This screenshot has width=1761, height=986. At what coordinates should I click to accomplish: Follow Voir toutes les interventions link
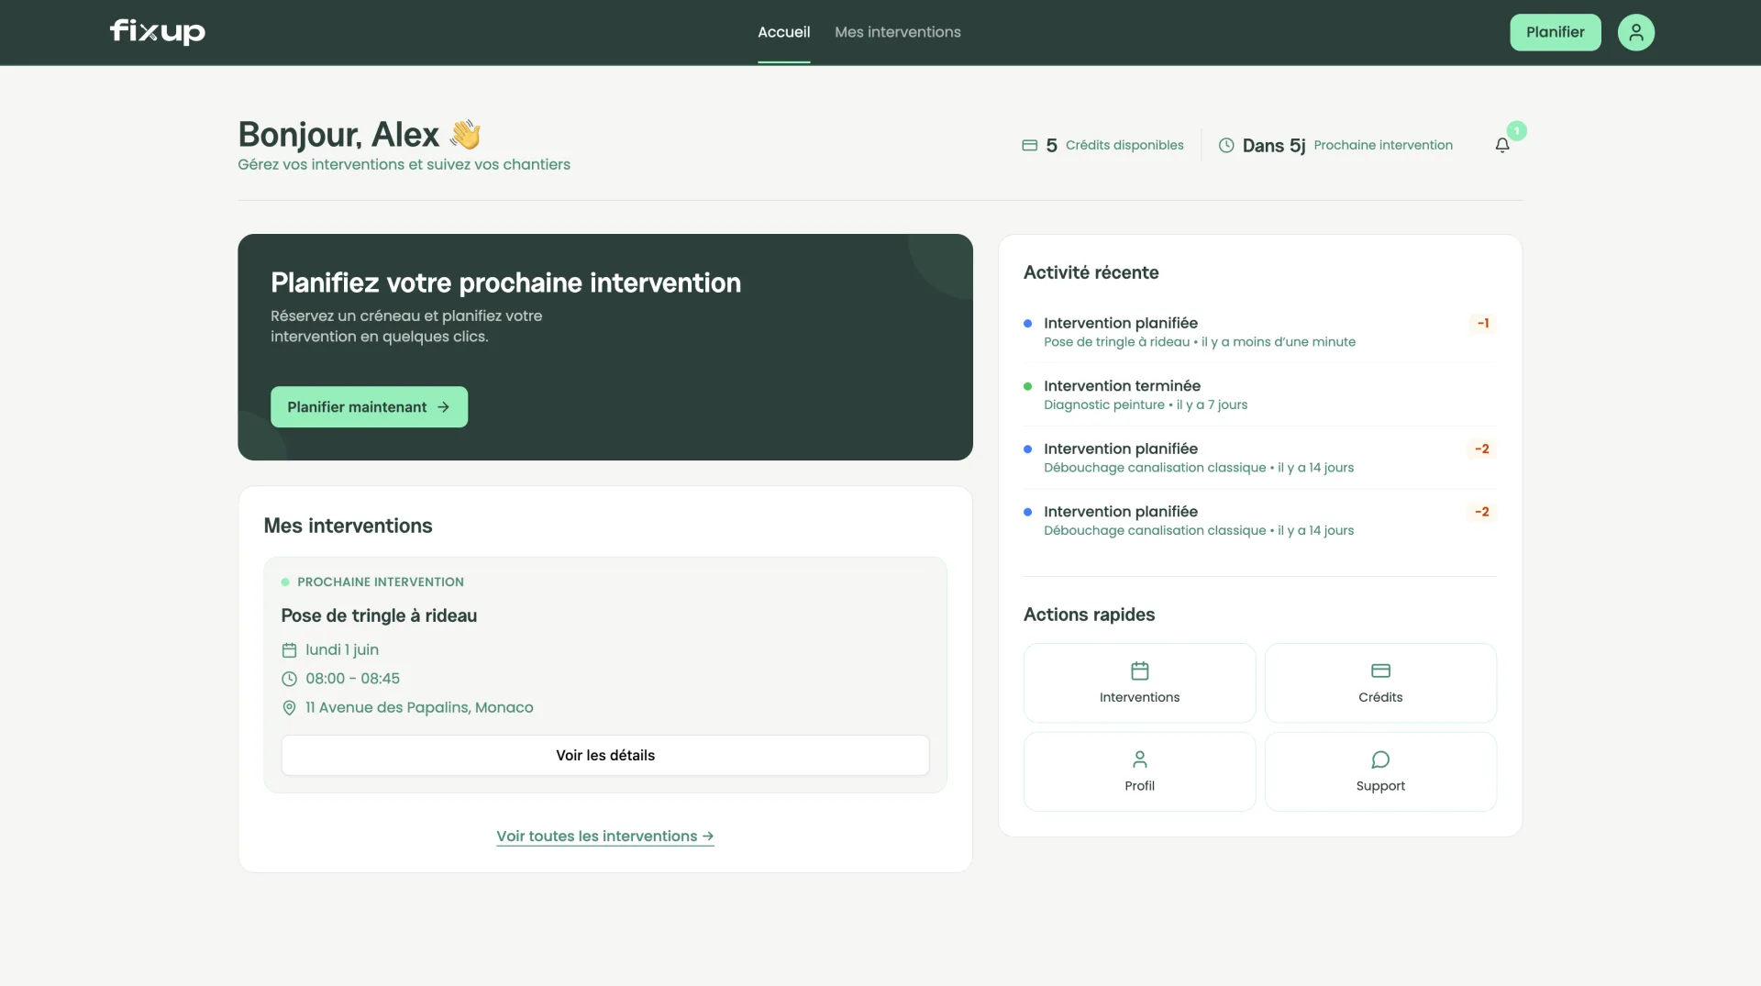click(x=605, y=836)
